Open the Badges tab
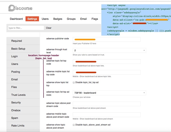This screenshot has height=132, width=171. 58,19
